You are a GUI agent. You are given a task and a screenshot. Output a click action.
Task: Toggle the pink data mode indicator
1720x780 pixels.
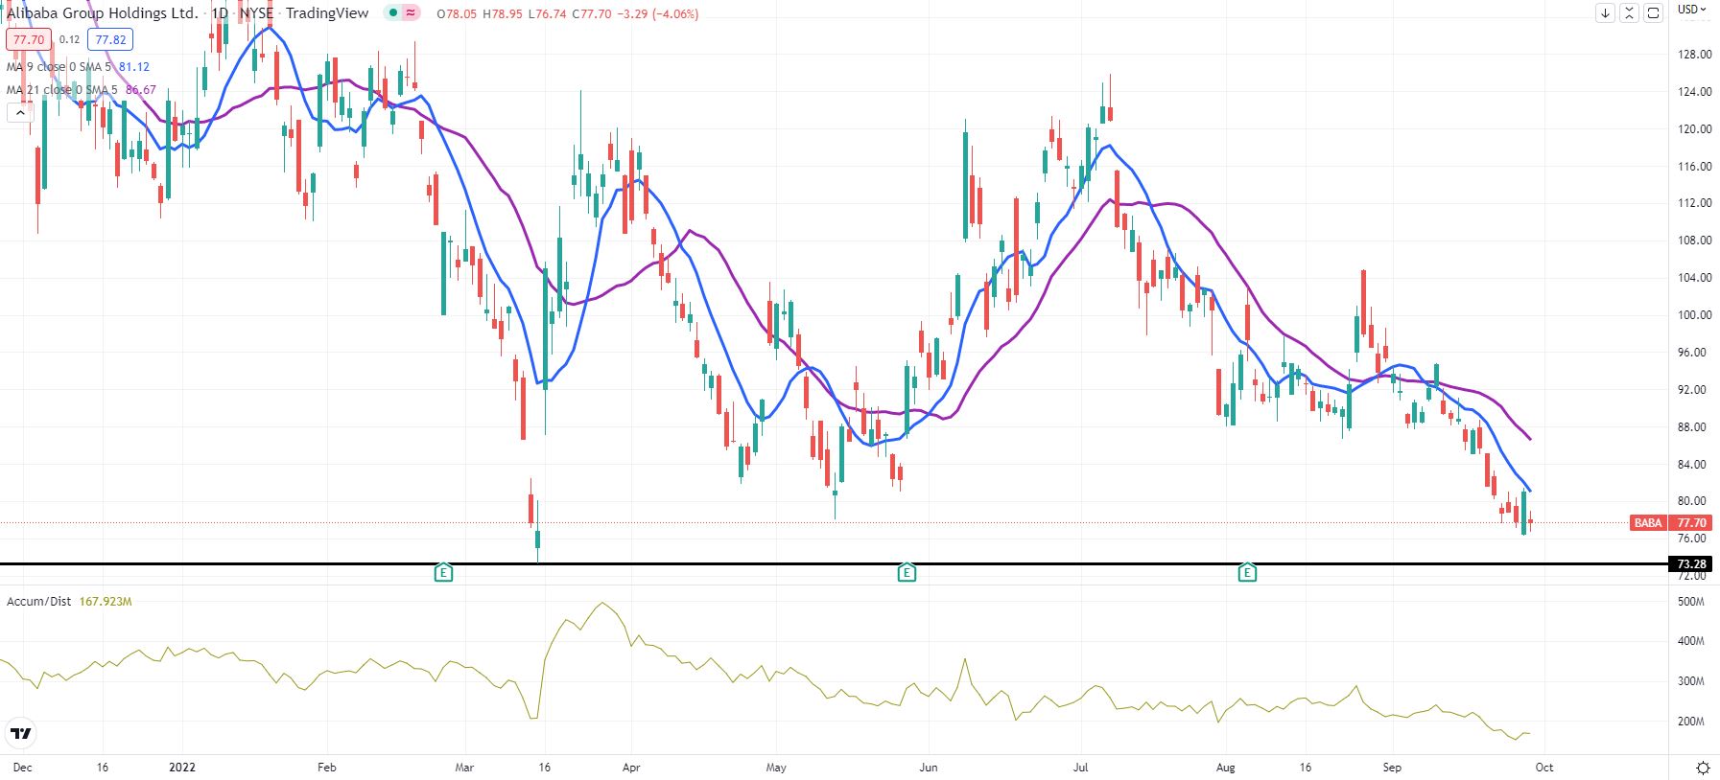pos(411,13)
